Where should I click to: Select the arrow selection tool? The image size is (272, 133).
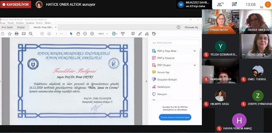[71, 34]
